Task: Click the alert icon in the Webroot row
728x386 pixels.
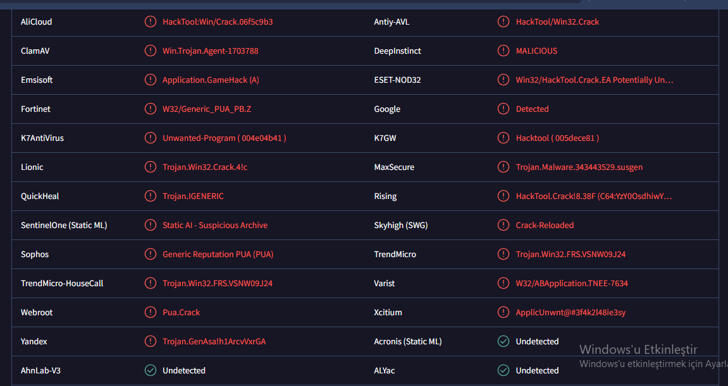Action: tap(151, 312)
